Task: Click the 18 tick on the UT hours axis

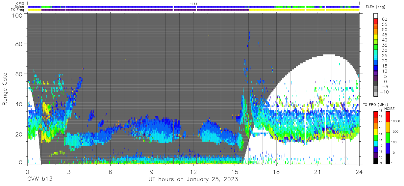Action: tap(276, 172)
